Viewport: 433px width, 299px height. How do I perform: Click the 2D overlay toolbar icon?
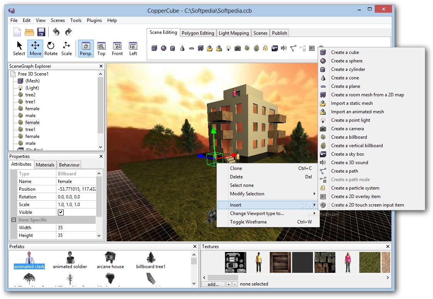(312, 48)
